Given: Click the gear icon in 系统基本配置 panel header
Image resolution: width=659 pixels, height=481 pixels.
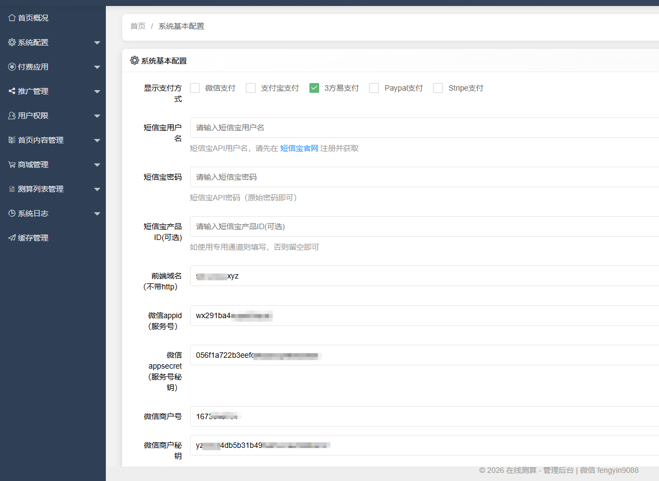Looking at the screenshot, I should (135, 61).
